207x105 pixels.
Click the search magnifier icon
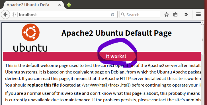point(123,14)
